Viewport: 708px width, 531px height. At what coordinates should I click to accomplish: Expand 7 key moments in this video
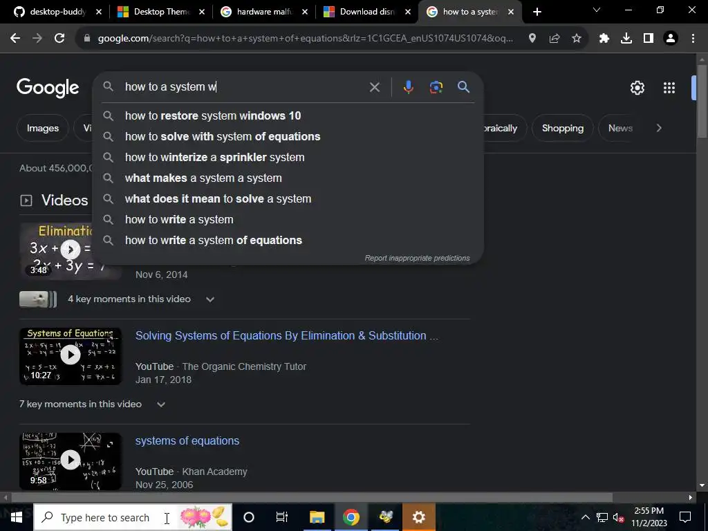(160, 404)
